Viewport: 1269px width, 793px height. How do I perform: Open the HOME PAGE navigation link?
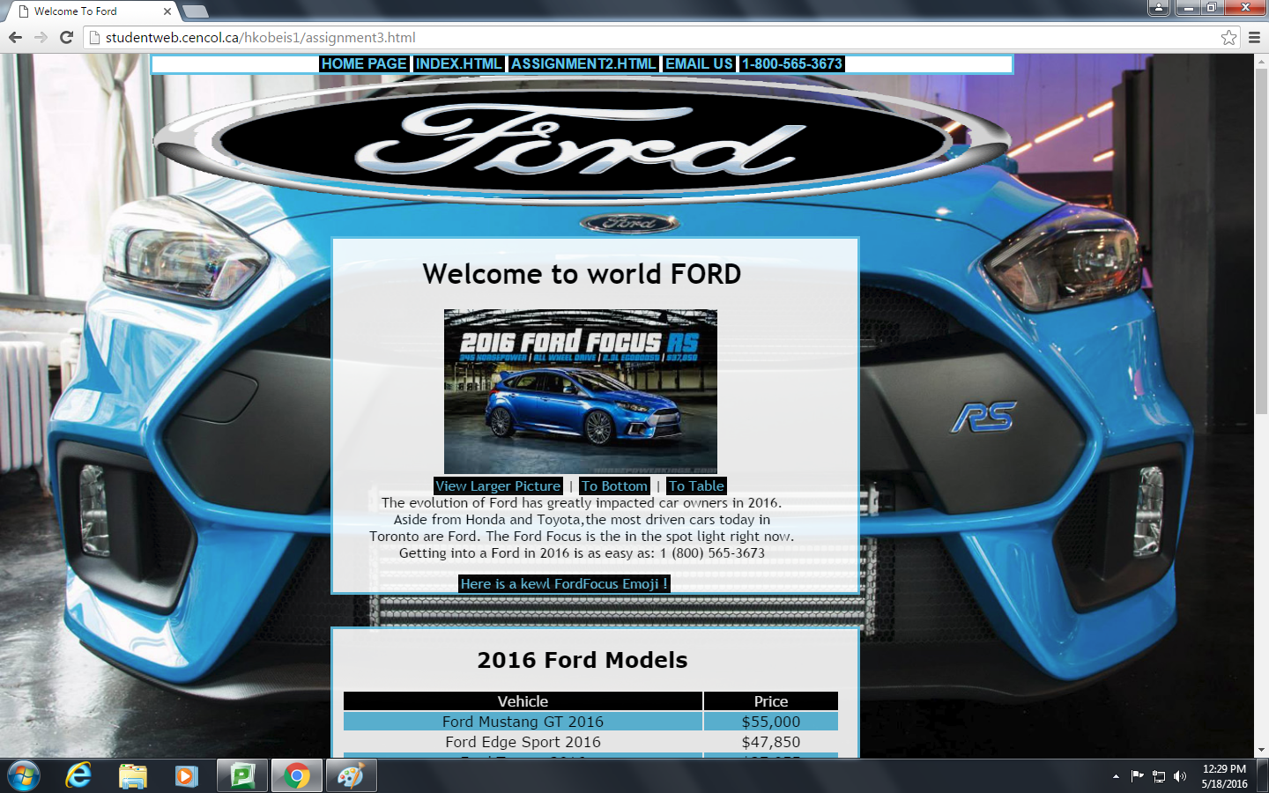pyautogui.click(x=364, y=64)
